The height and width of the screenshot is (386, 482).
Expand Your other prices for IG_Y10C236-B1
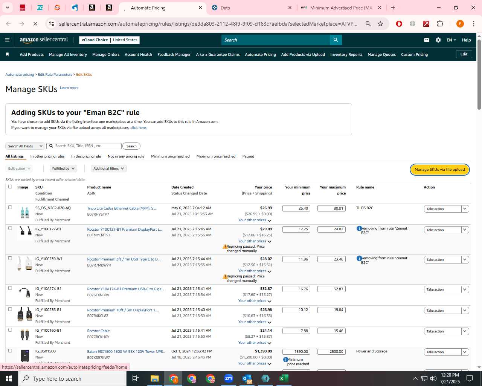[255, 322]
